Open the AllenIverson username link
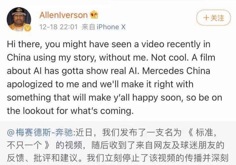The width and height of the screenshot is (236, 165). pos(64,15)
